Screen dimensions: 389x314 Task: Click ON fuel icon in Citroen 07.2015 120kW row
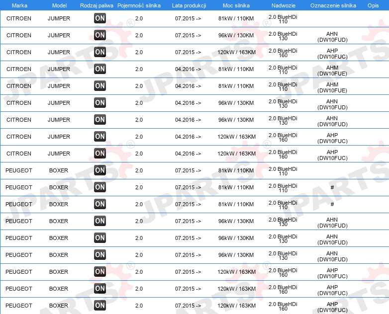pos(100,52)
